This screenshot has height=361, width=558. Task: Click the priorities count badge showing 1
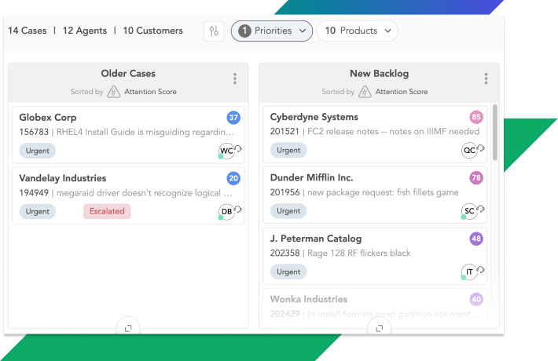coord(244,31)
